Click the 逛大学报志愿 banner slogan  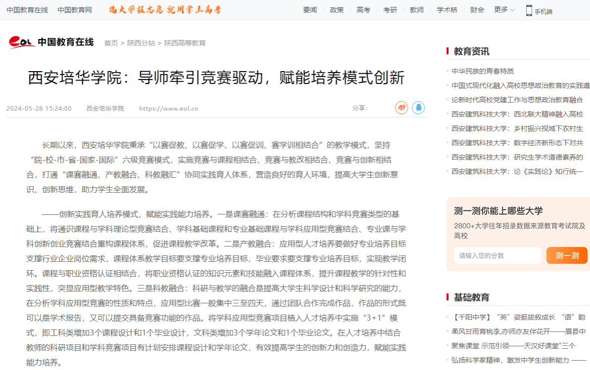(x=165, y=10)
